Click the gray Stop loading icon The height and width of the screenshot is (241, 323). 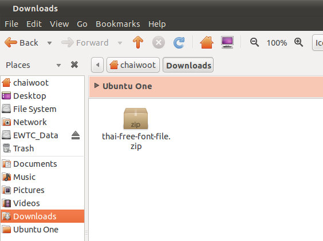click(x=159, y=42)
